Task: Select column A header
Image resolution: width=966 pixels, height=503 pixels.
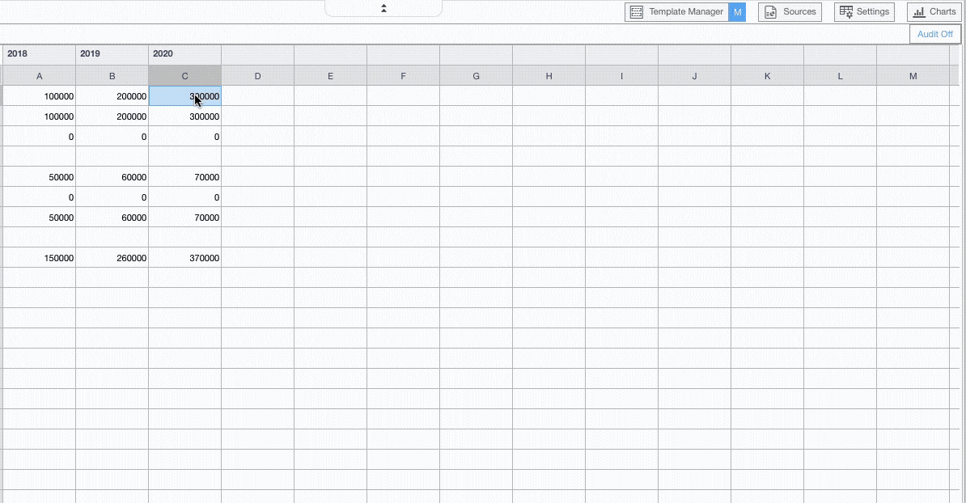Action: tap(40, 76)
